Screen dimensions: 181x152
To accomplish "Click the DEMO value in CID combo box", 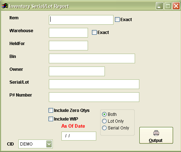I will 26,144.
